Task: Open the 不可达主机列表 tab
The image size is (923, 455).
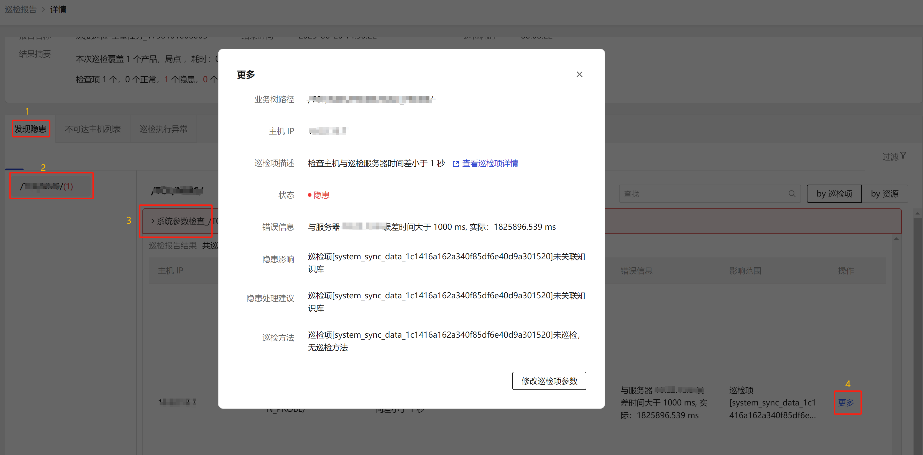Action: click(93, 129)
